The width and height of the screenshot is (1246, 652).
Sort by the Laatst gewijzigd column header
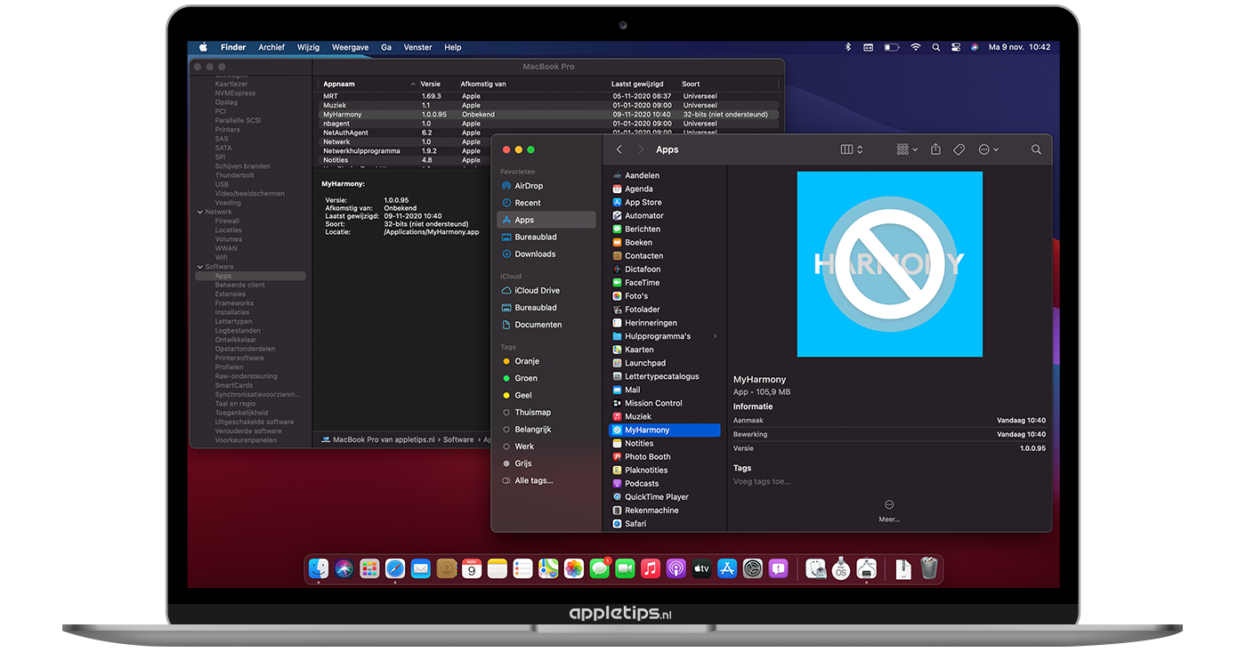coord(637,84)
